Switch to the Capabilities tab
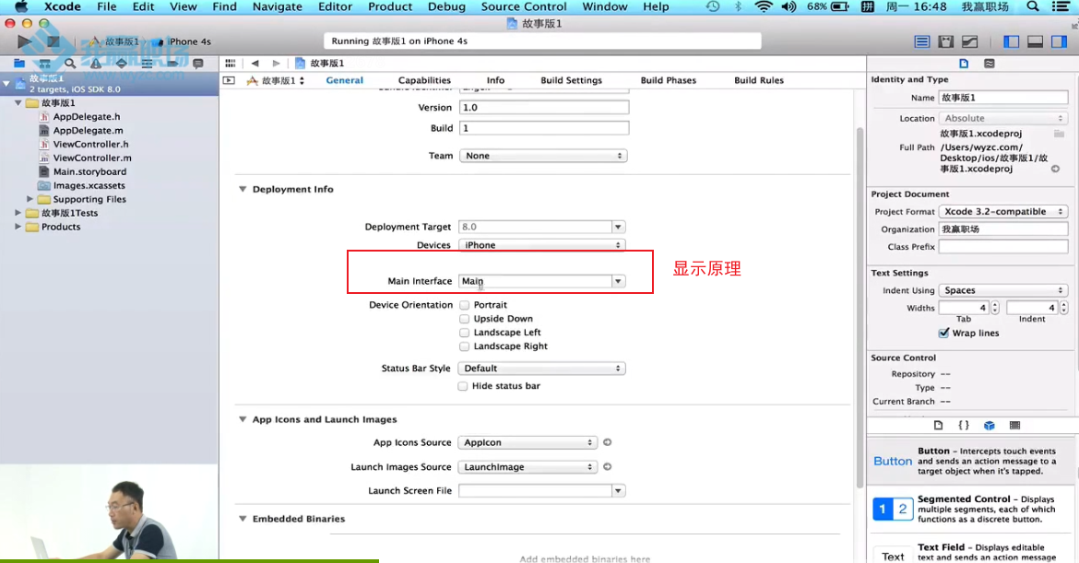Image resolution: width=1079 pixels, height=563 pixels. 424,80
